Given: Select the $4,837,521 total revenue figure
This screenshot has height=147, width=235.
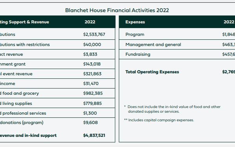Looking at the screenshot, I should coord(94,135).
